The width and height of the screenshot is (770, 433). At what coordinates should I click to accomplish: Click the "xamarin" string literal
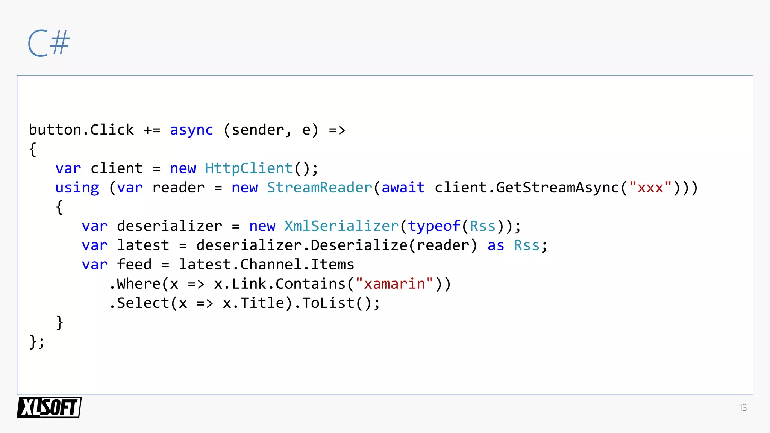[x=395, y=284]
